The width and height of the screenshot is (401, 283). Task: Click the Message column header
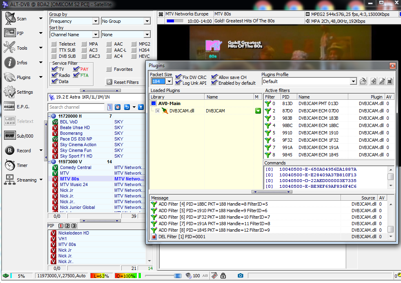245,198
